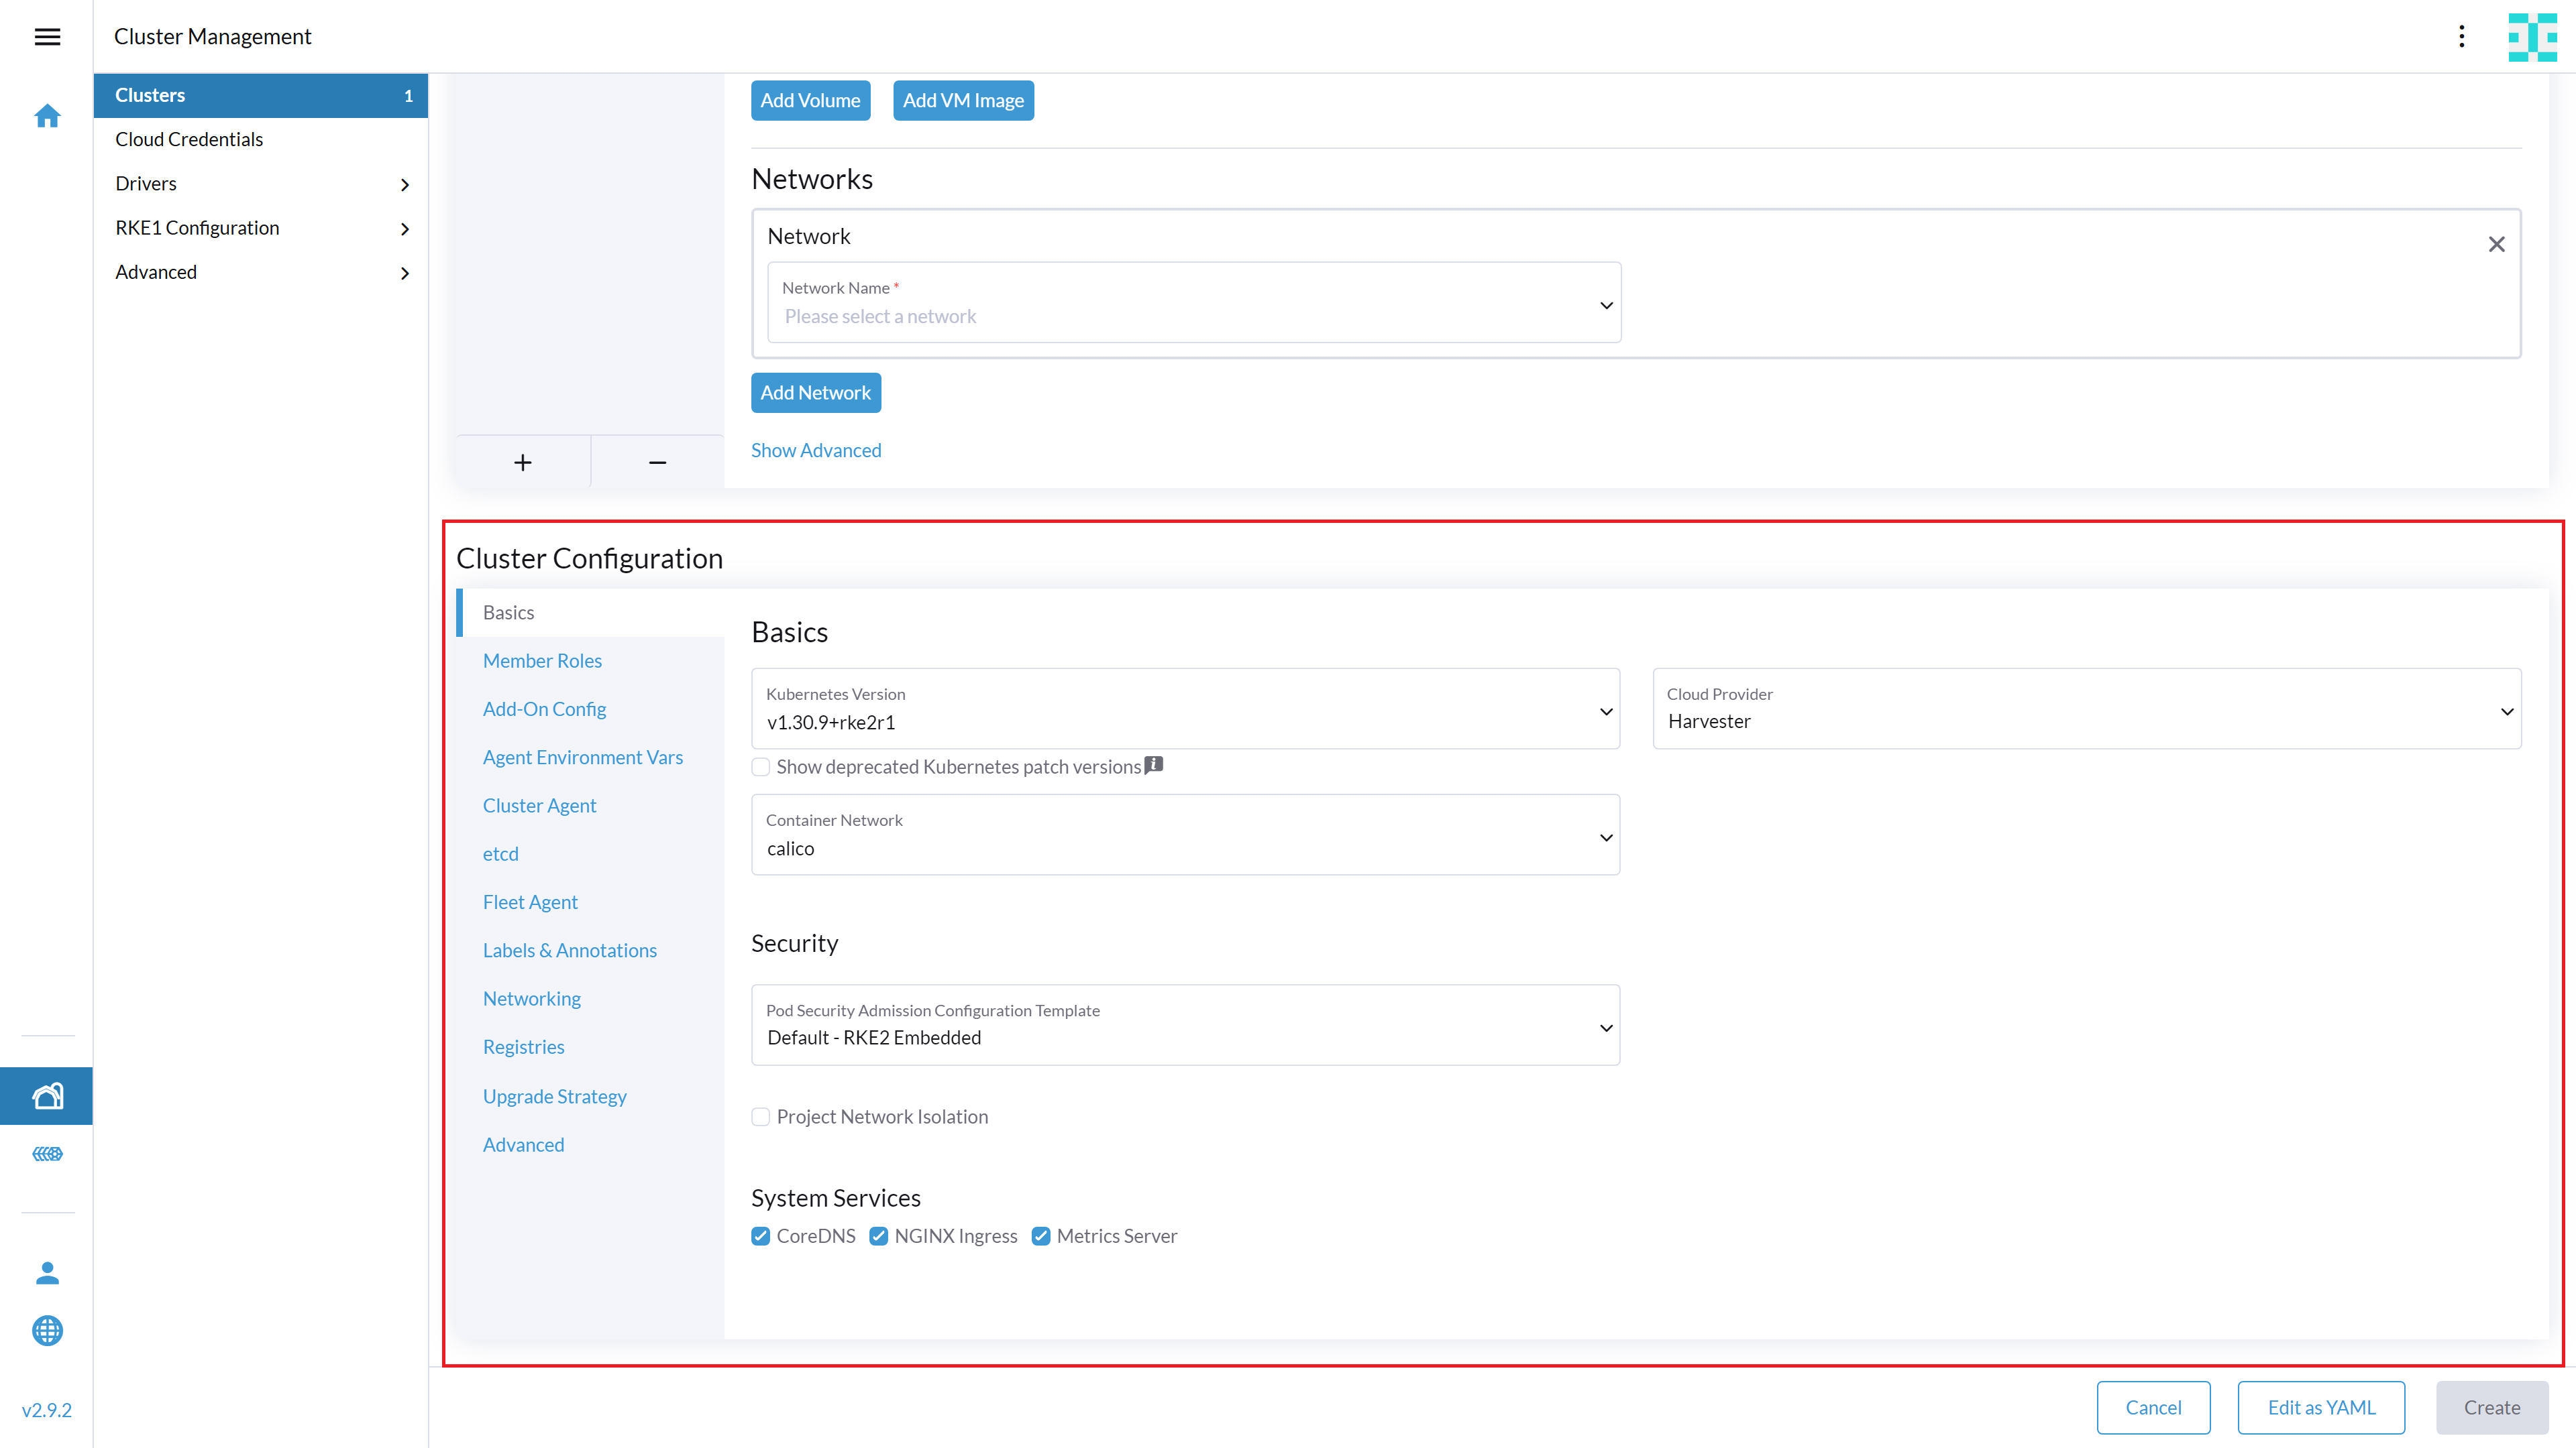Select the Cluster Management icon in sidebar
The height and width of the screenshot is (1448, 2576).
47,1095
